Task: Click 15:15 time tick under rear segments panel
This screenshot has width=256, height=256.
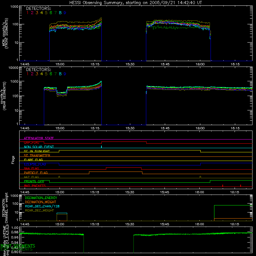Action: (95, 128)
